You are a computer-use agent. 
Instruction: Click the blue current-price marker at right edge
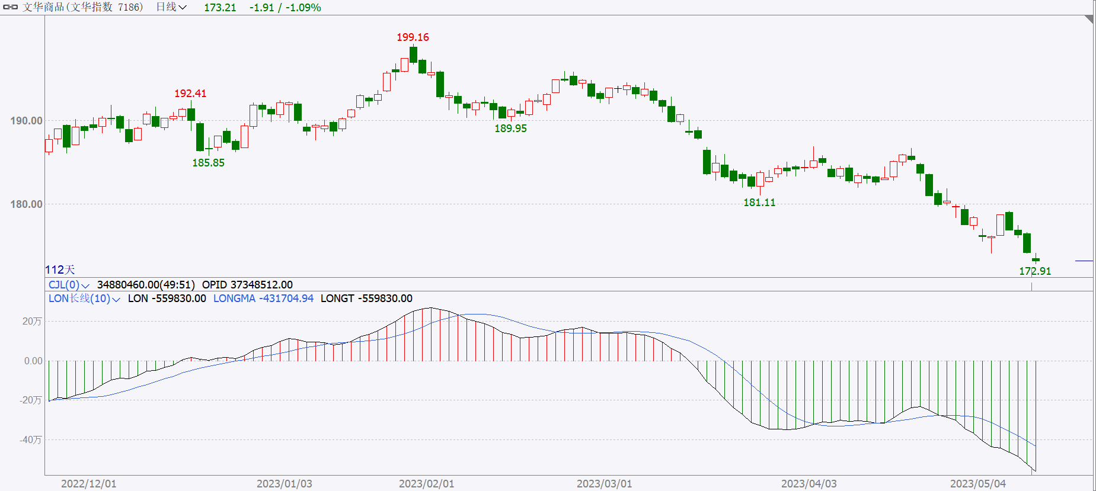1084,261
